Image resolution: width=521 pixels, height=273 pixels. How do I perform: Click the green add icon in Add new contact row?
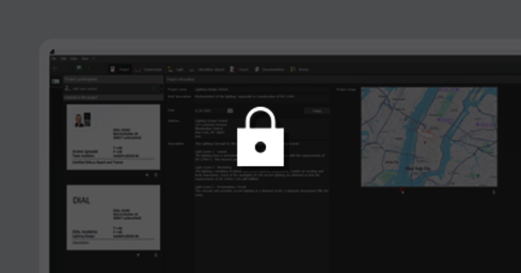(x=154, y=89)
